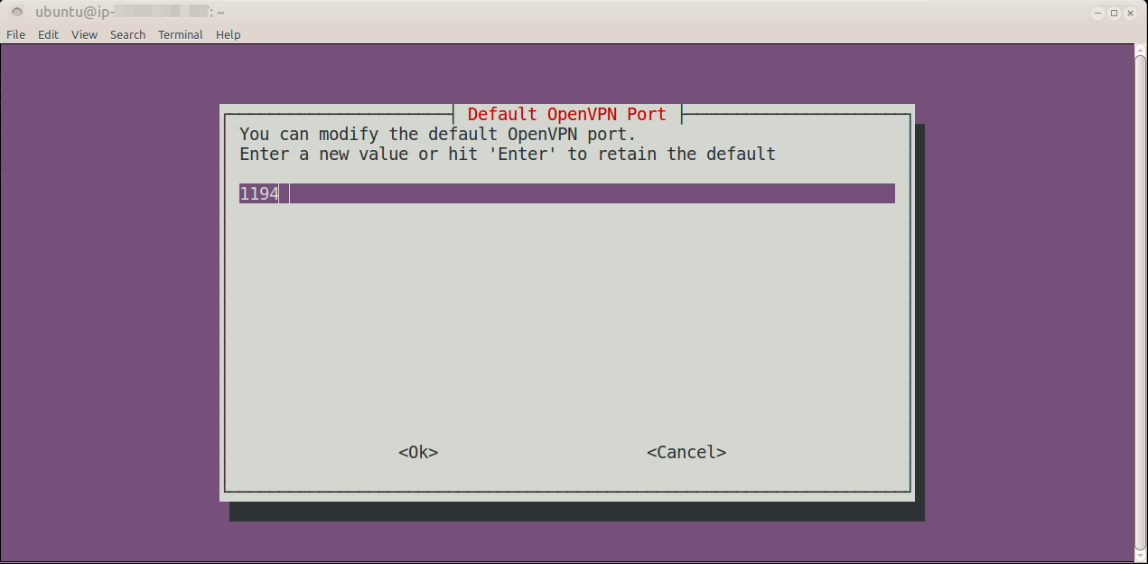
Task: Select Cancel in the OpenVPN port dialog
Action: (686, 452)
